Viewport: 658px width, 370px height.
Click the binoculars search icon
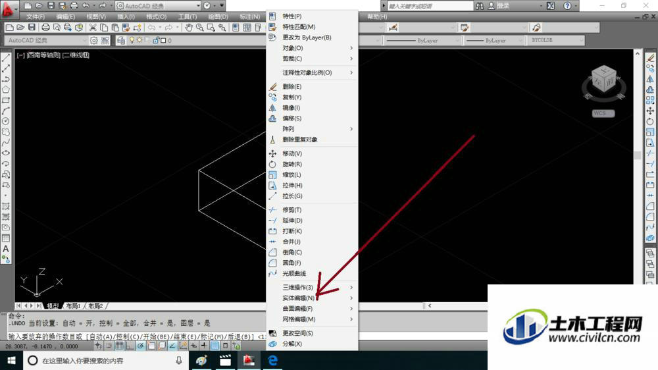[x=480, y=6]
